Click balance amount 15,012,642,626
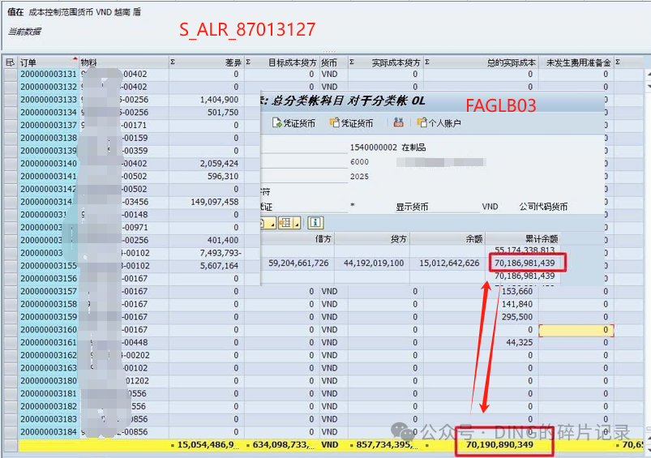The image size is (651, 458). pos(449,263)
